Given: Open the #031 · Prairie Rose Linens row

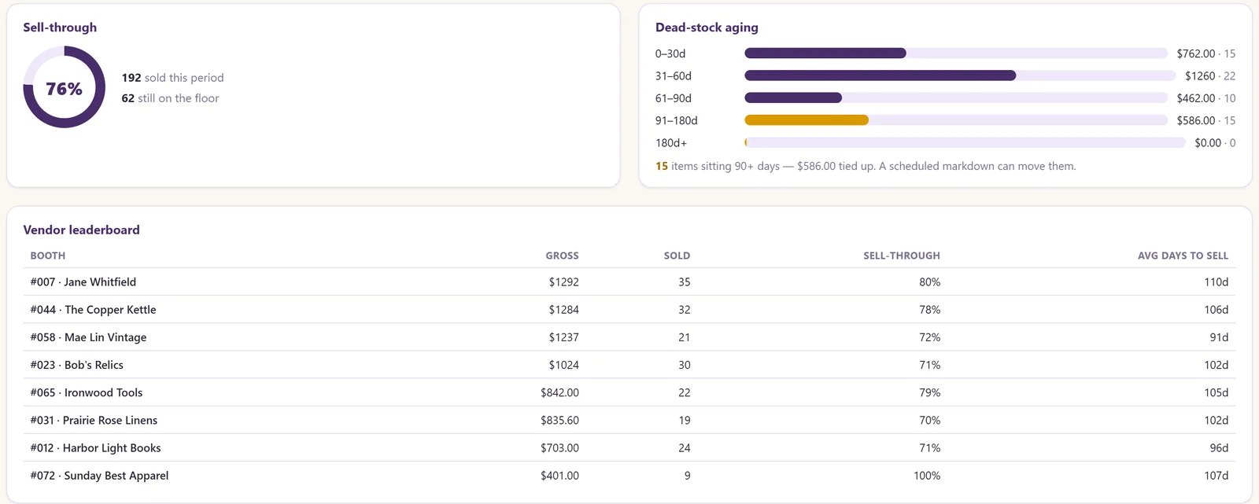Looking at the screenshot, I should (x=629, y=420).
